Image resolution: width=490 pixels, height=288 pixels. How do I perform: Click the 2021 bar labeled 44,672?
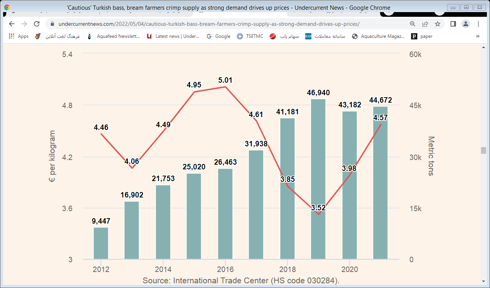pos(380,183)
